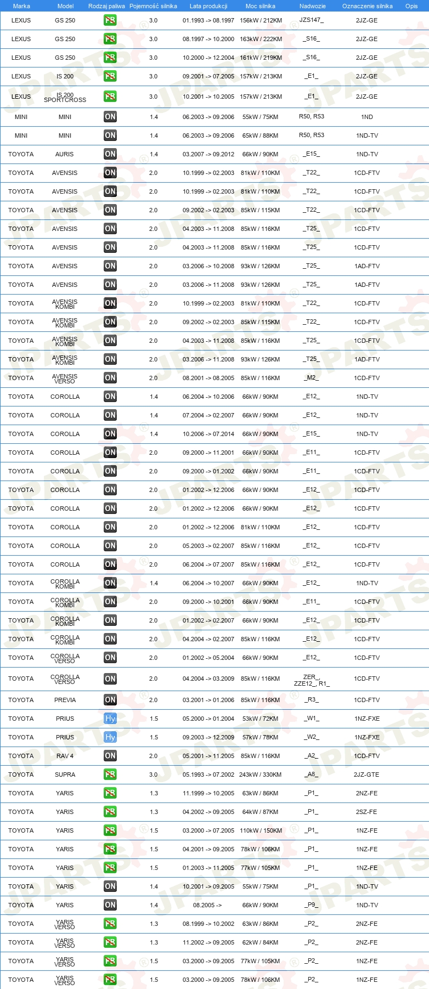Click diesel ON icon in Corolla Verso 85kW row
This screenshot has height=989, width=429.
[x=110, y=679]
